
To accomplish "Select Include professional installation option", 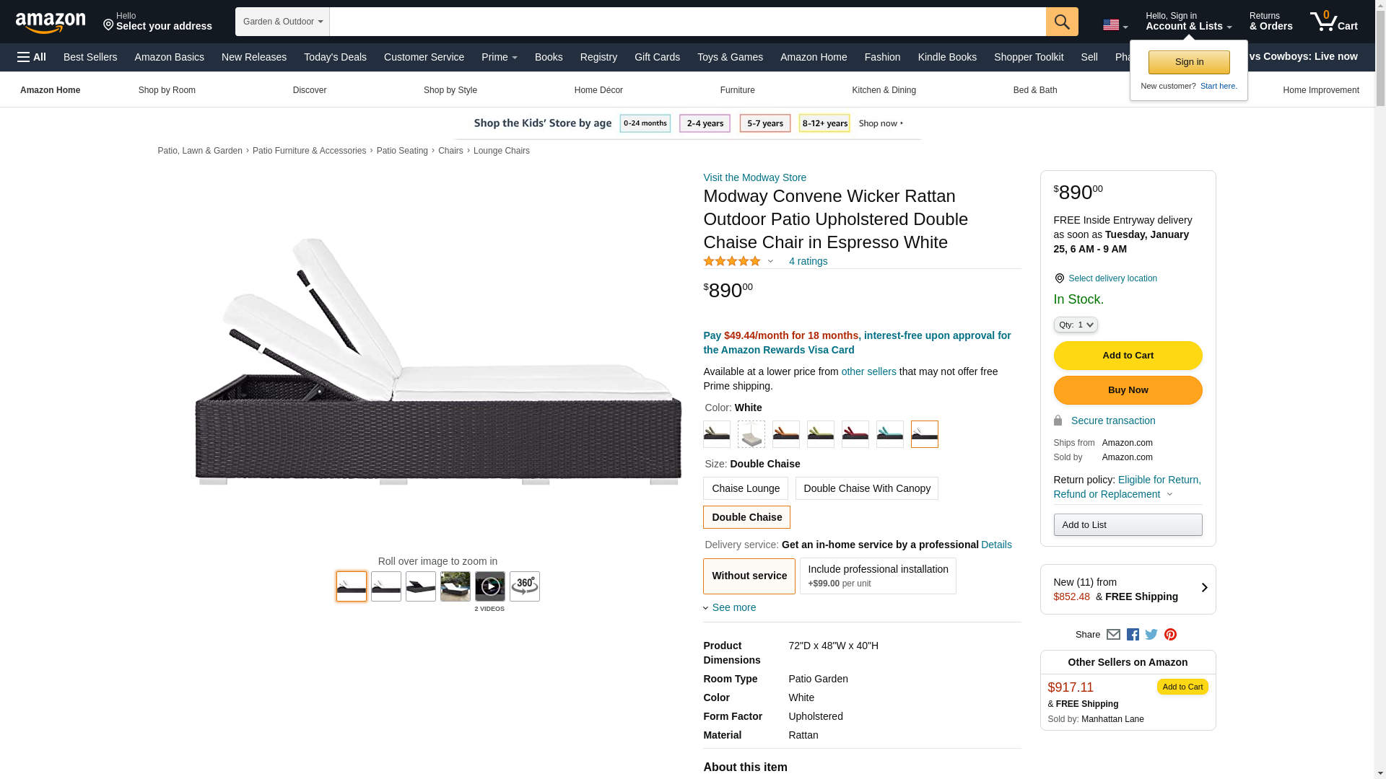I will (877, 576).
